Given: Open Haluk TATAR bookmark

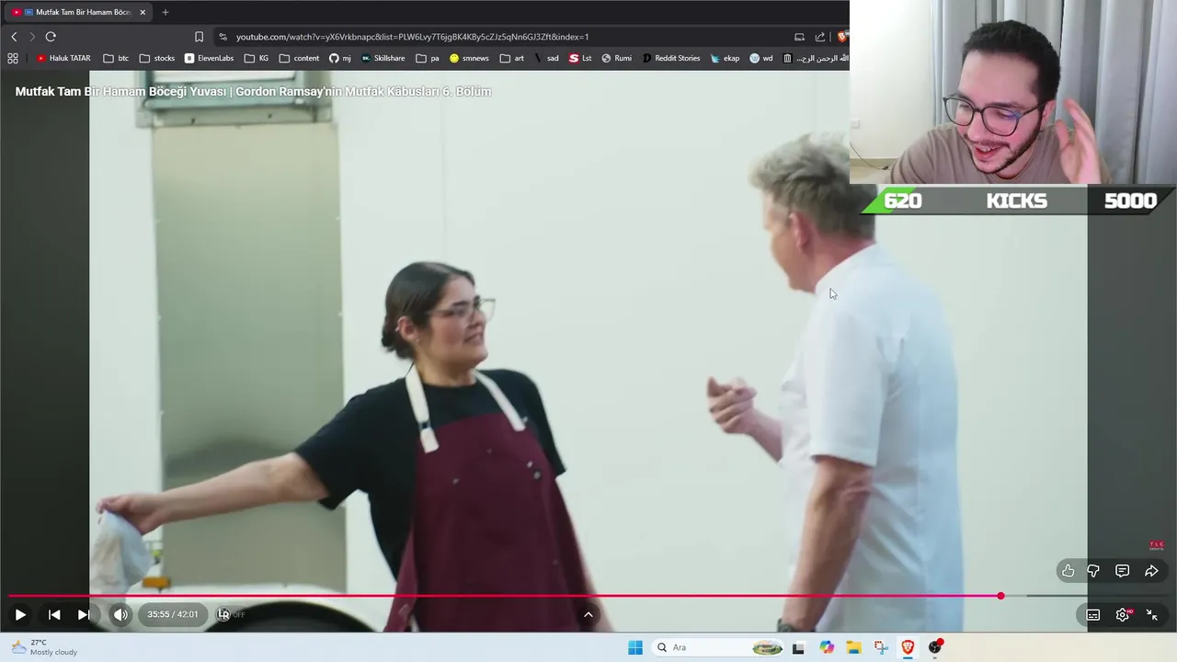Looking at the screenshot, I should tap(63, 58).
